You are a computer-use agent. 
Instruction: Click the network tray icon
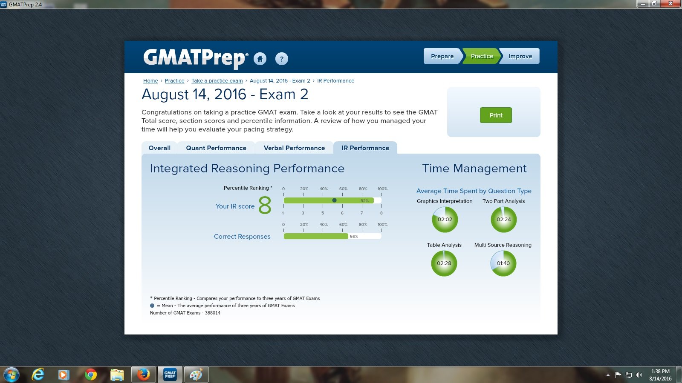point(629,375)
